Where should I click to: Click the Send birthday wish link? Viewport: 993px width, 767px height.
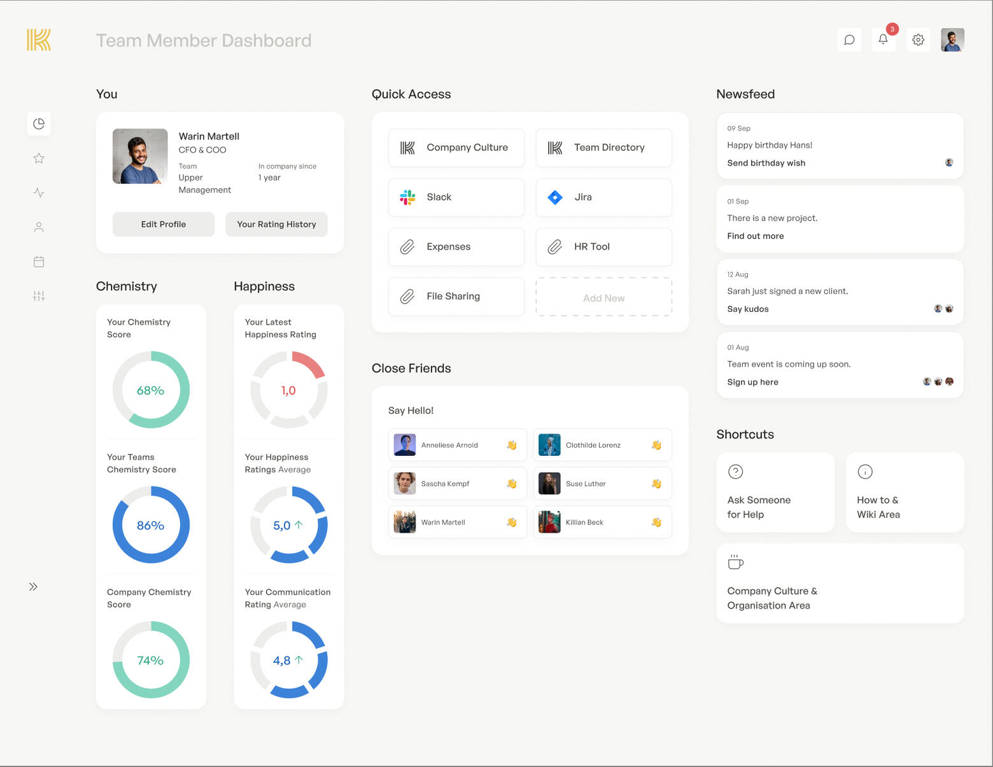point(766,164)
